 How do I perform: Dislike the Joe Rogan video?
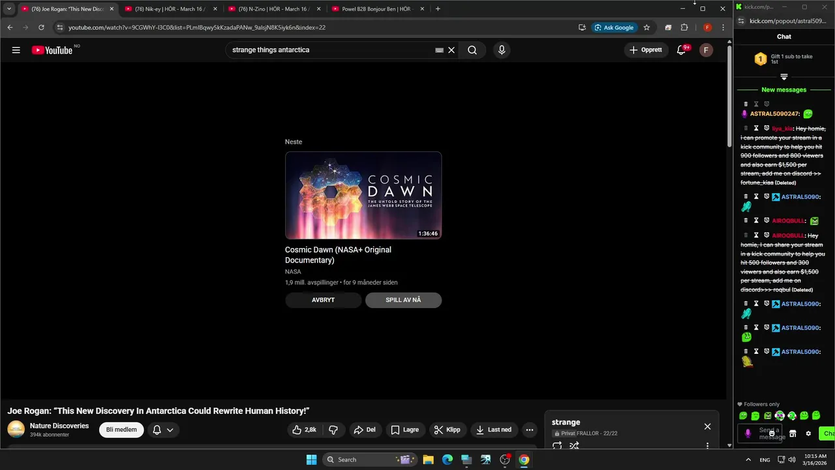[x=333, y=430]
